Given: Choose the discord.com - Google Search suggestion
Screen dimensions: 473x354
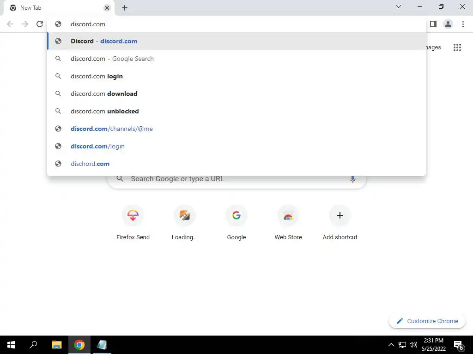Looking at the screenshot, I should coord(236,59).
